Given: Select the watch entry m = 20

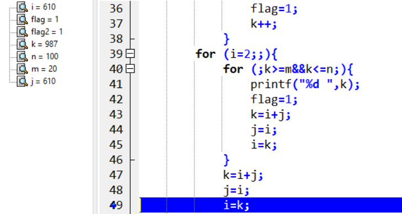Looking at the screenshot, I should pos(44,69).
